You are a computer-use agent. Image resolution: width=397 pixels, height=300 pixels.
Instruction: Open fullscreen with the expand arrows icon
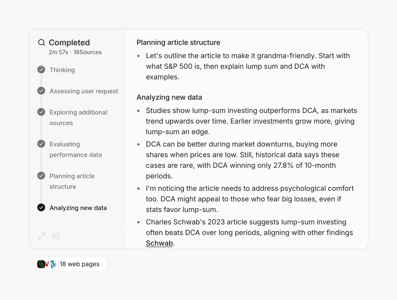41,236
